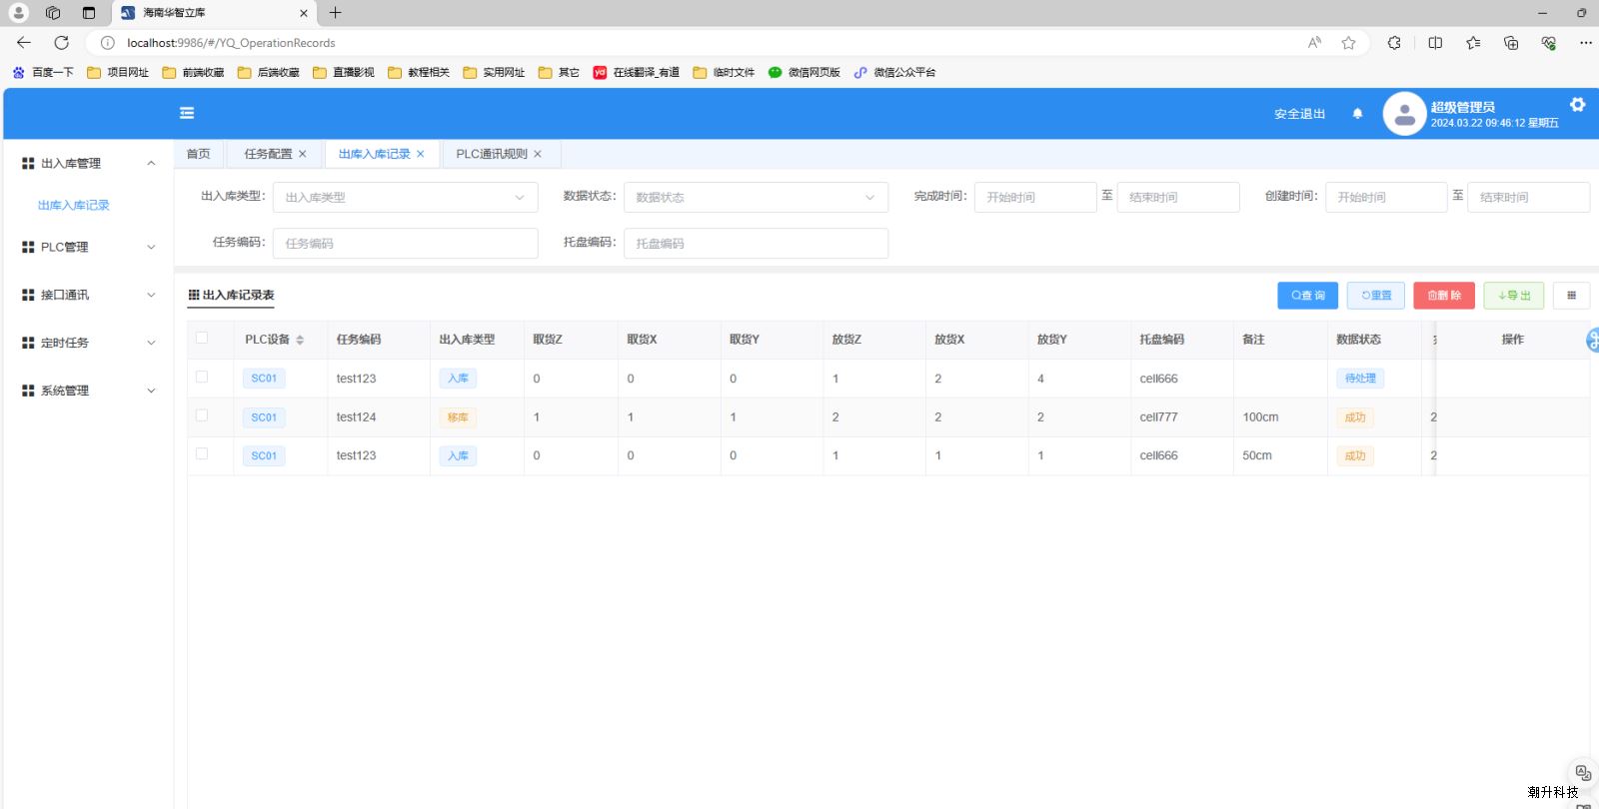Switch to the 首页 tab
The image size is (1599, 809).
pos(199,154)
